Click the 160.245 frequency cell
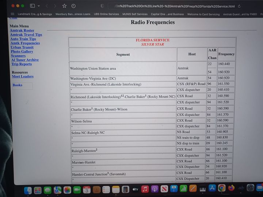This screenshot has width=263, height=197. [x=224, y=143]
